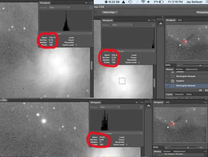Viewport: 208px width, 157px height.
Task: Click Jay Ballauer user name in menu bar
Action: click(194, 2)
